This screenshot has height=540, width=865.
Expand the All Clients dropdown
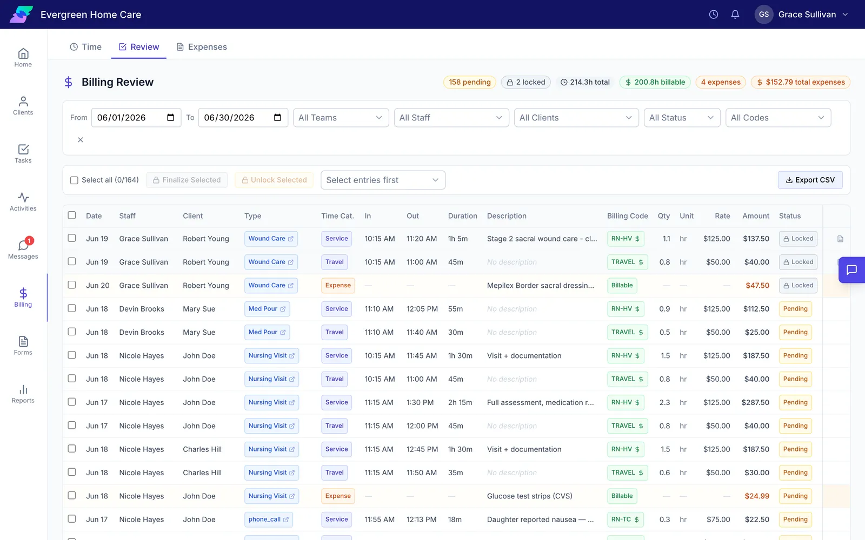[x=576, y=118]
